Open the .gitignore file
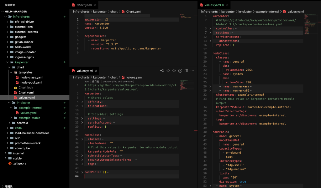The image size is (321, 188). point(20,164)
